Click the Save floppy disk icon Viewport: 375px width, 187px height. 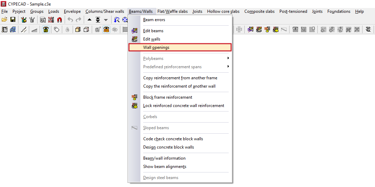tap(13, 20)
